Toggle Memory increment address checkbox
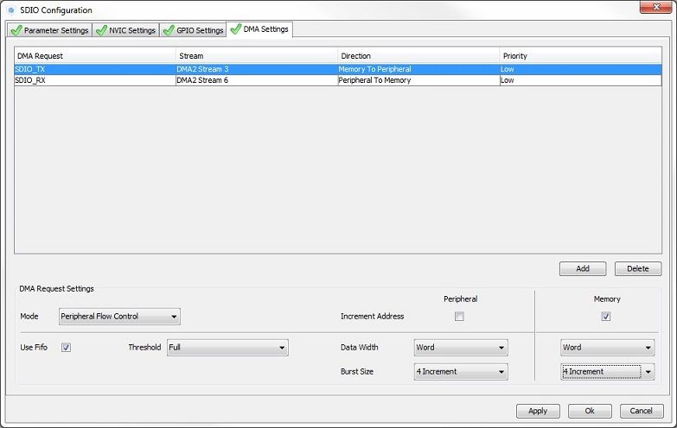This screenshot has height=428, width=677. pos(606,317)
